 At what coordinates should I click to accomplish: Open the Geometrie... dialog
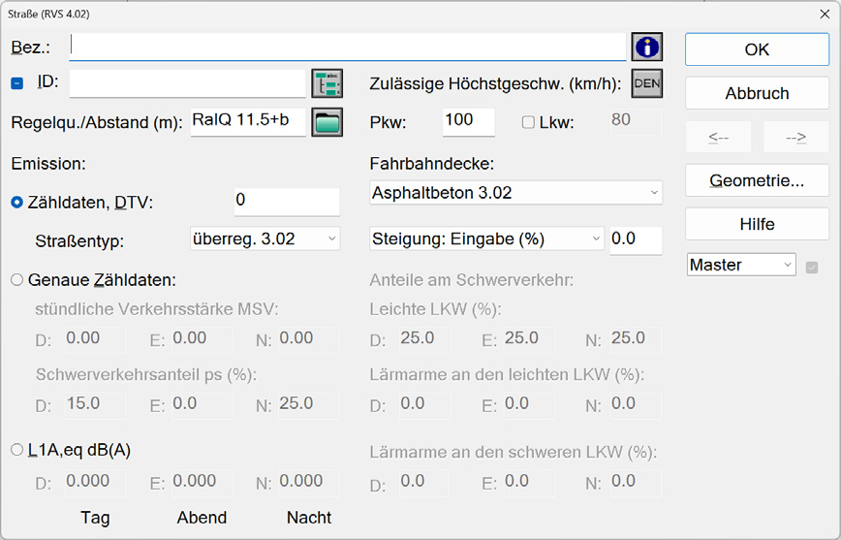[x=757, y=180]
